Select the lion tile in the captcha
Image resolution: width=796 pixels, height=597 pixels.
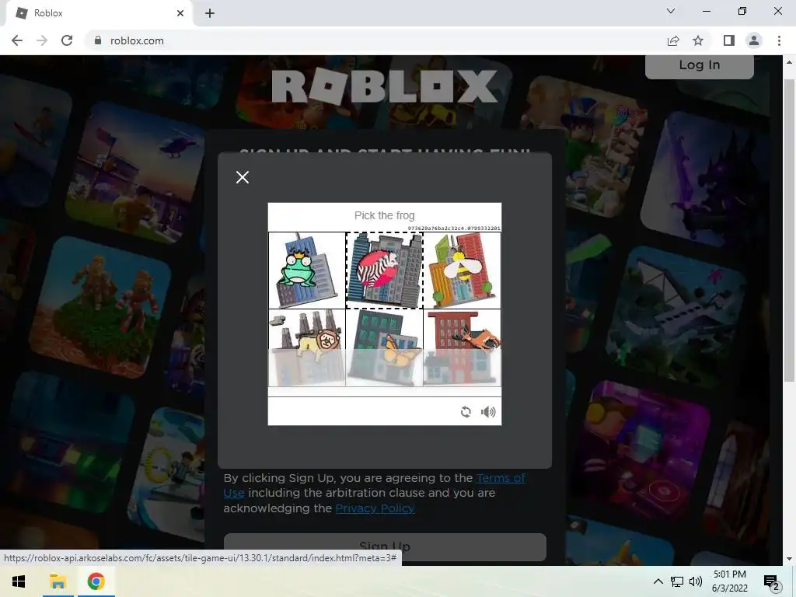point(306,347)
